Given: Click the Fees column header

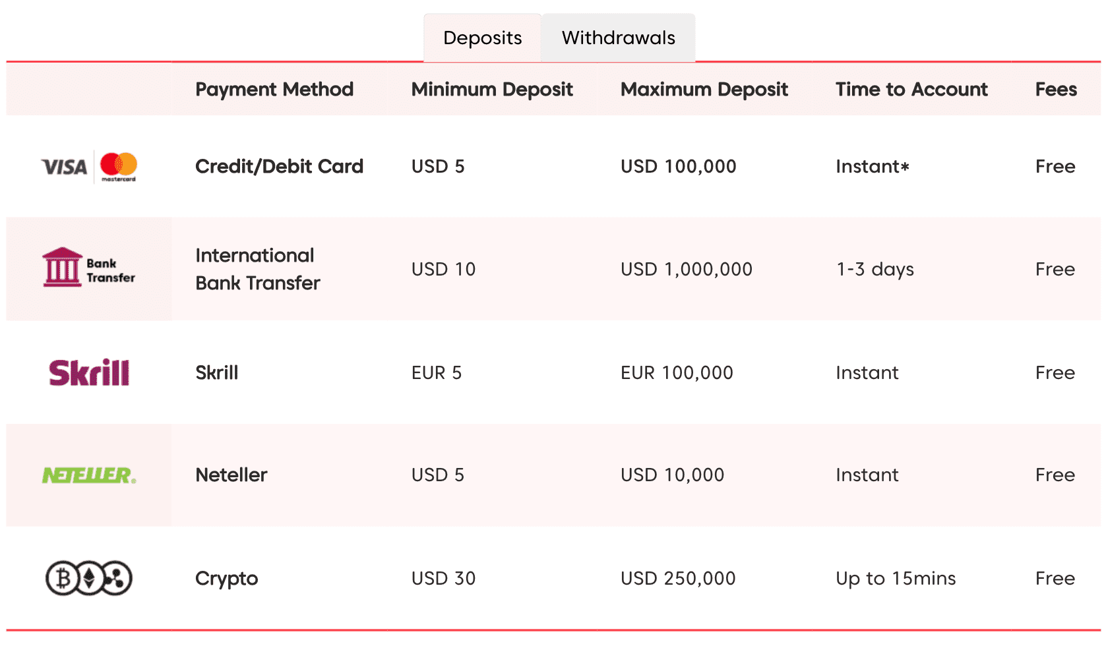Looking at the screenshot, I should point(1056,89).
